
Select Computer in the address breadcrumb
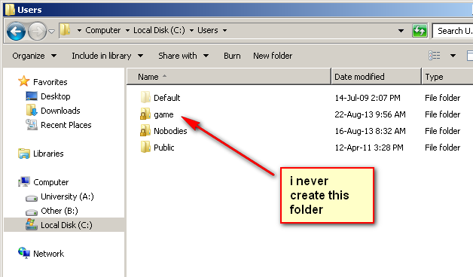103,30
